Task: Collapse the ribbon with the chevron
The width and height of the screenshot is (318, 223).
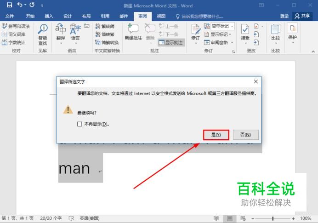Action: [x=313, y=51]
